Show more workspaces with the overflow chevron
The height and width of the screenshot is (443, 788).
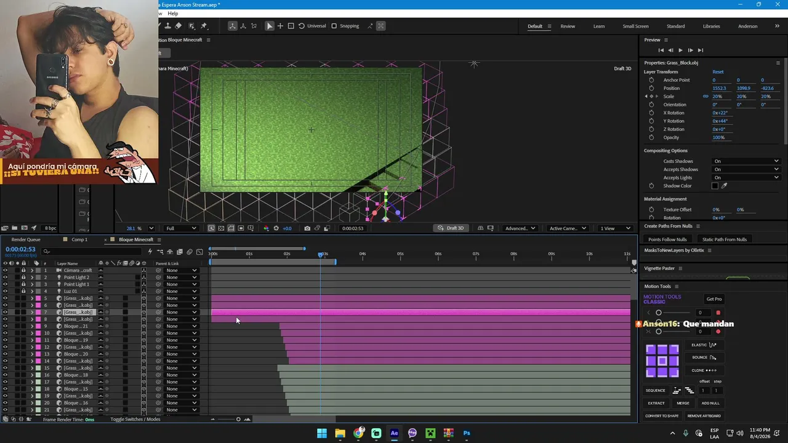[777, 26]
